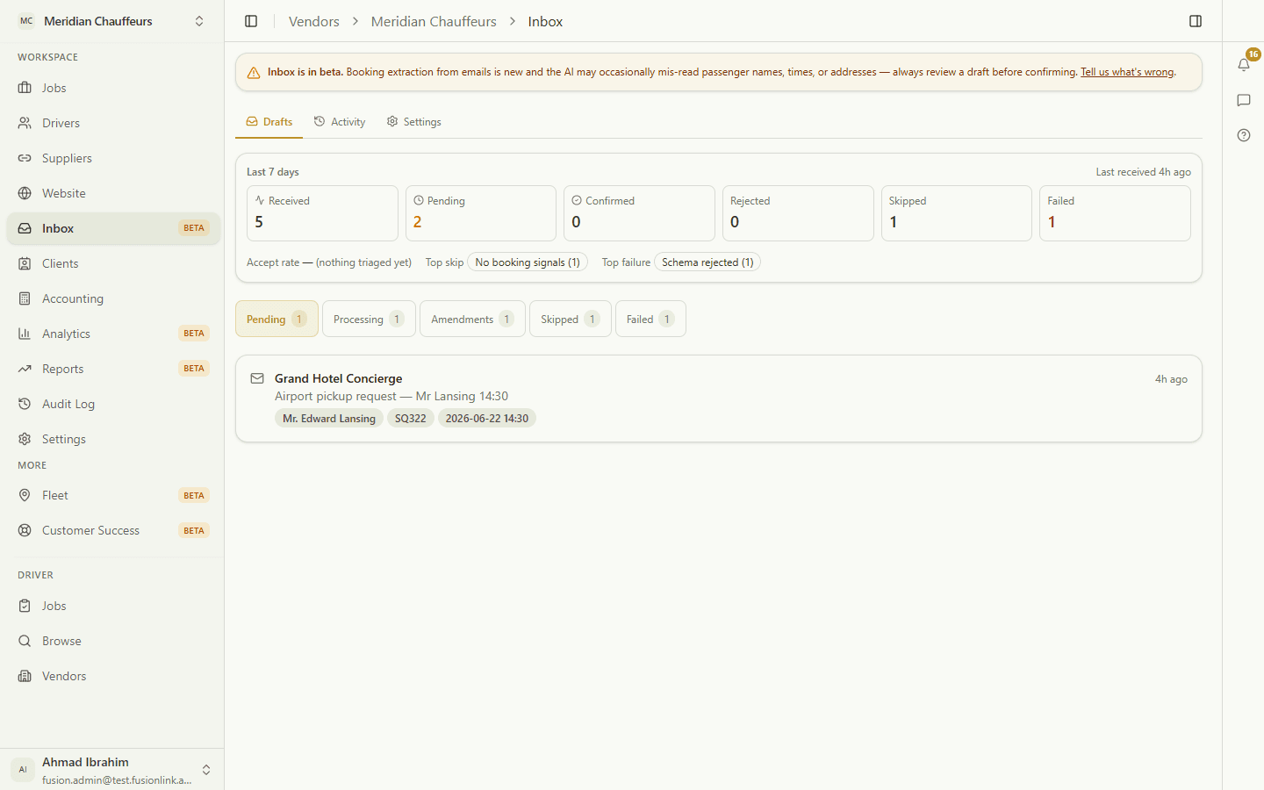The width and height of the screenshot is (1264, 790).
Task: Switch to the Drafts tab
Action: [x=269, y=122]
